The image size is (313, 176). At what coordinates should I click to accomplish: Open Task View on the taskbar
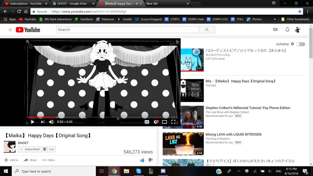102,171
